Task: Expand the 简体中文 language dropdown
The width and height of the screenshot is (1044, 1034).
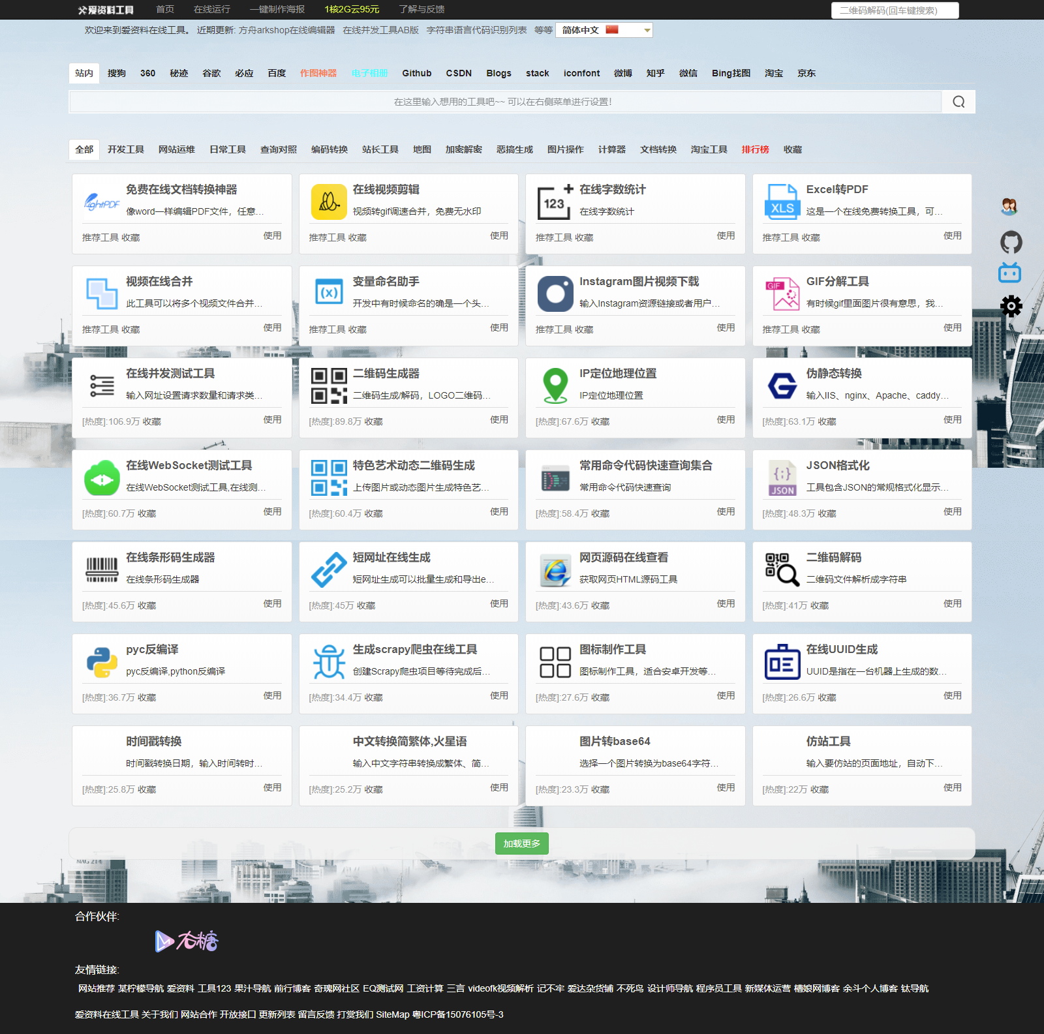Action: pos(604,30)
